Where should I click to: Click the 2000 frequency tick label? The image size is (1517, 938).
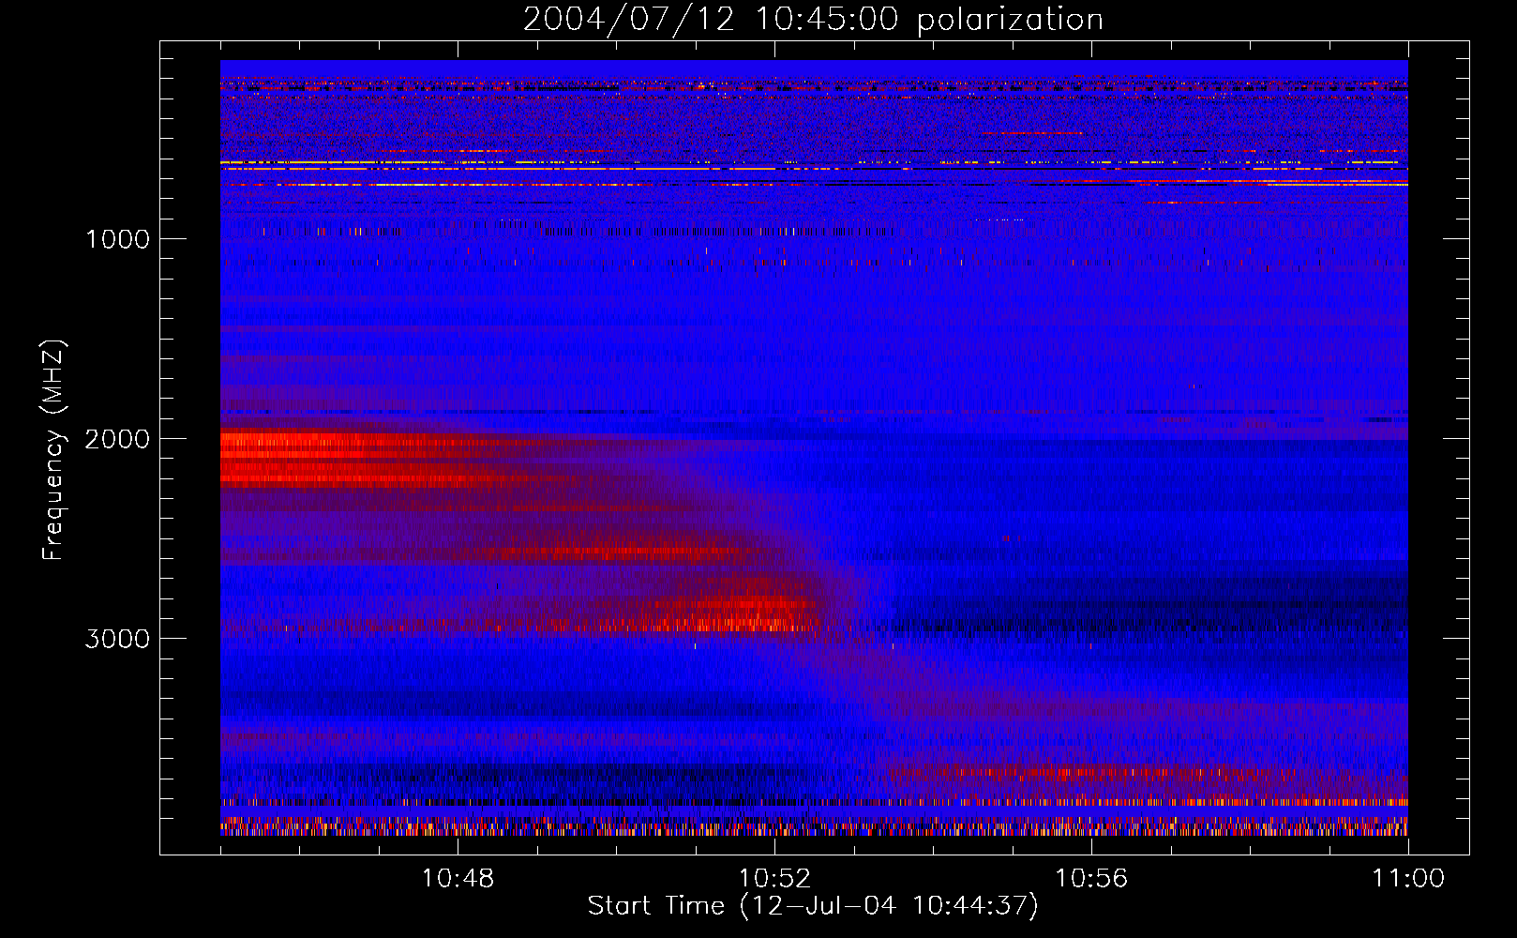point(117,439)
